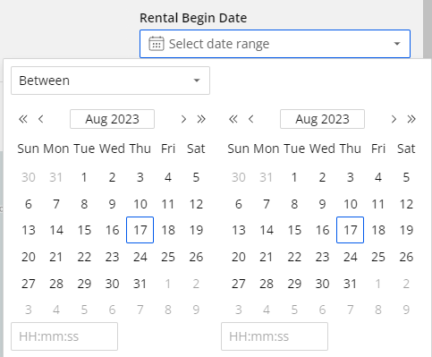Go to previous year in left calendar

(x=23, y=119)
